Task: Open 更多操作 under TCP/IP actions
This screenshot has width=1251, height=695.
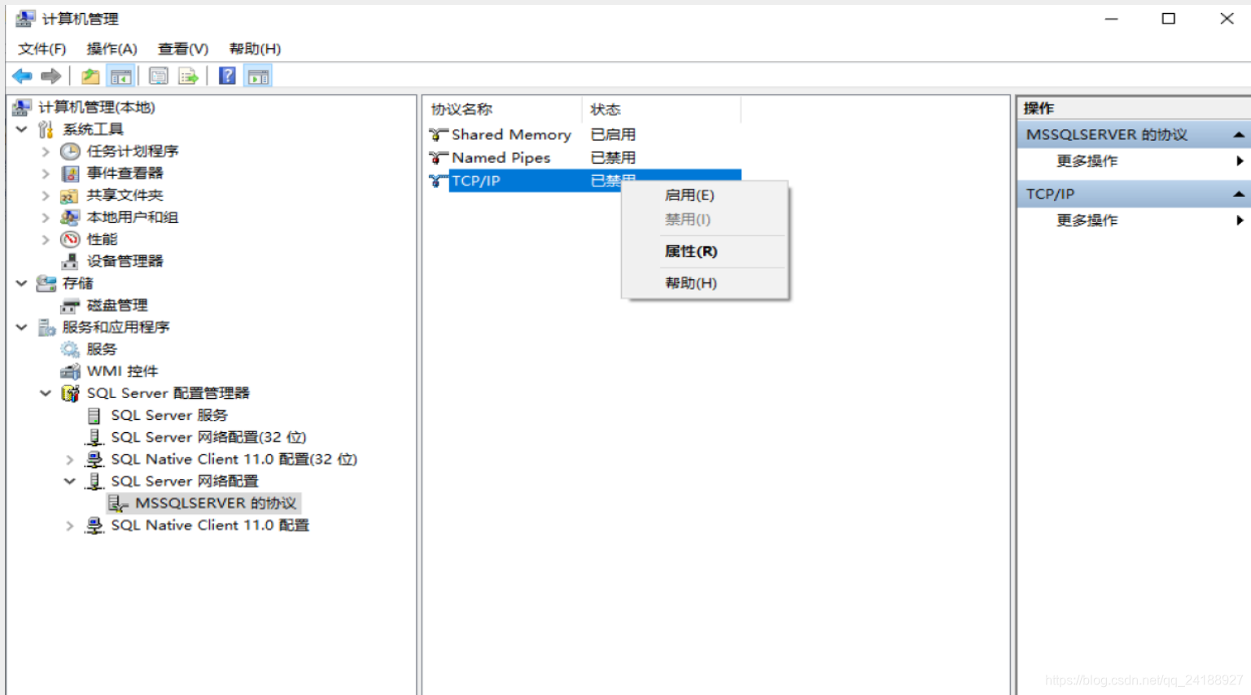Action: point(1087,221)
